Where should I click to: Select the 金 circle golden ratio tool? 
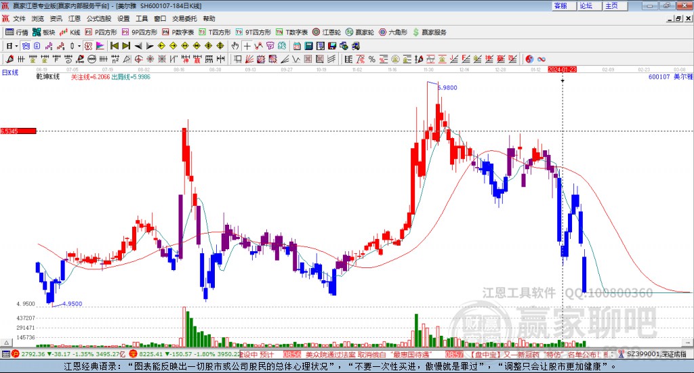[x=395, y=59]
